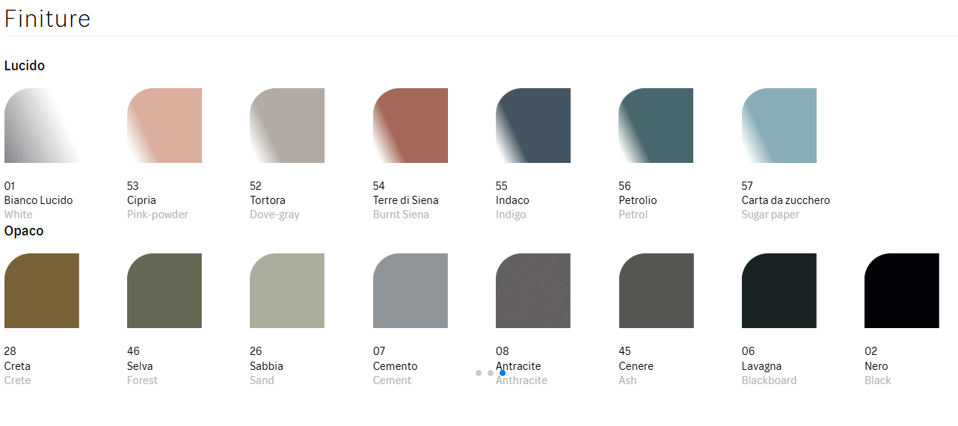Select the Antracite textured swatch
This screenshot has width=958, height=426.
[533, 291]
